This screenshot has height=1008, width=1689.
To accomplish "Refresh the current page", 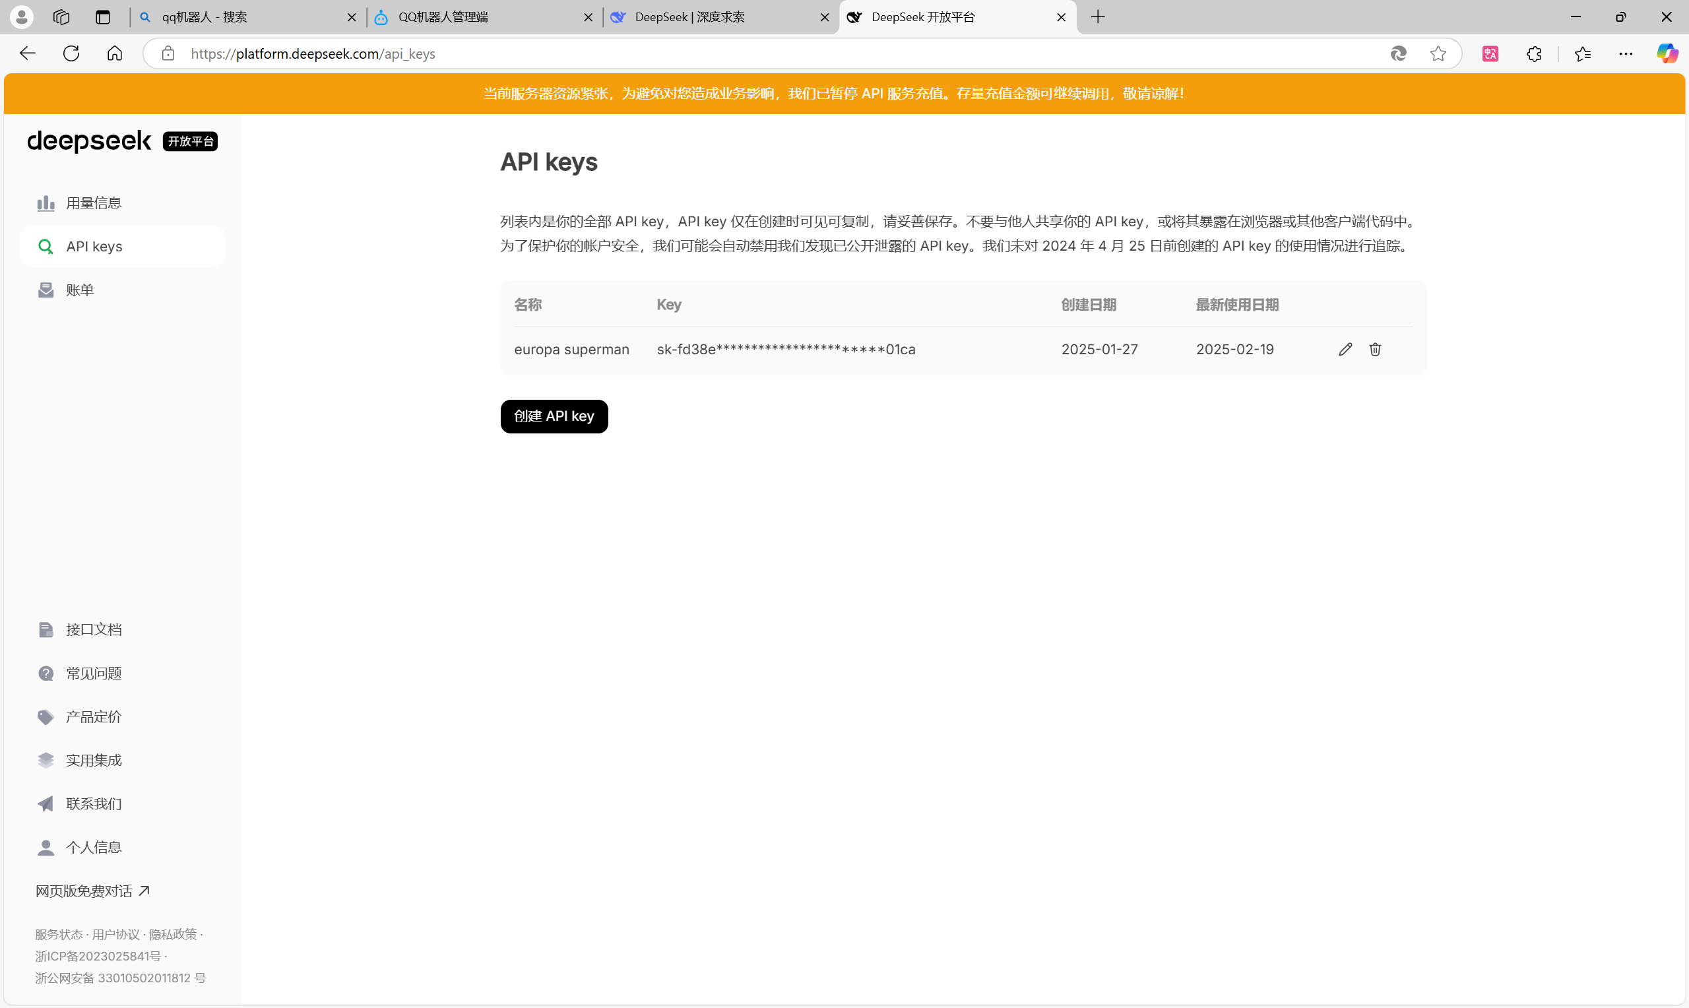I will pos(71,53).
